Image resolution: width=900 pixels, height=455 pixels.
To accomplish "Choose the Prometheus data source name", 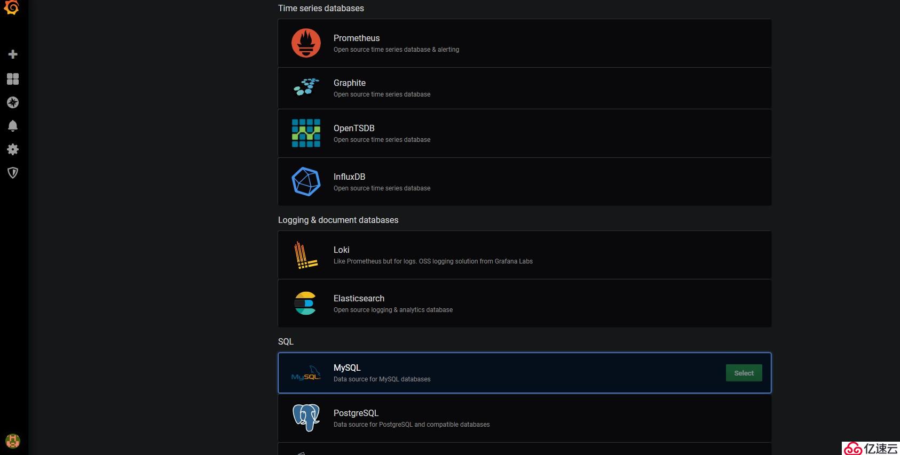I will pyautogui.click(x=357, y=38).
